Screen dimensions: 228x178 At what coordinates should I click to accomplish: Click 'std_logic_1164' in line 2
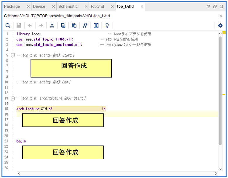pyautogui.click(x=49, y=39)
